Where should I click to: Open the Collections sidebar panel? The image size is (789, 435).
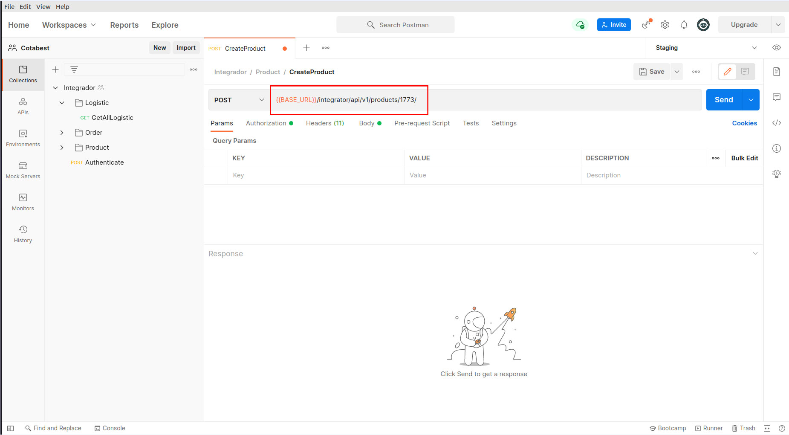23,75
